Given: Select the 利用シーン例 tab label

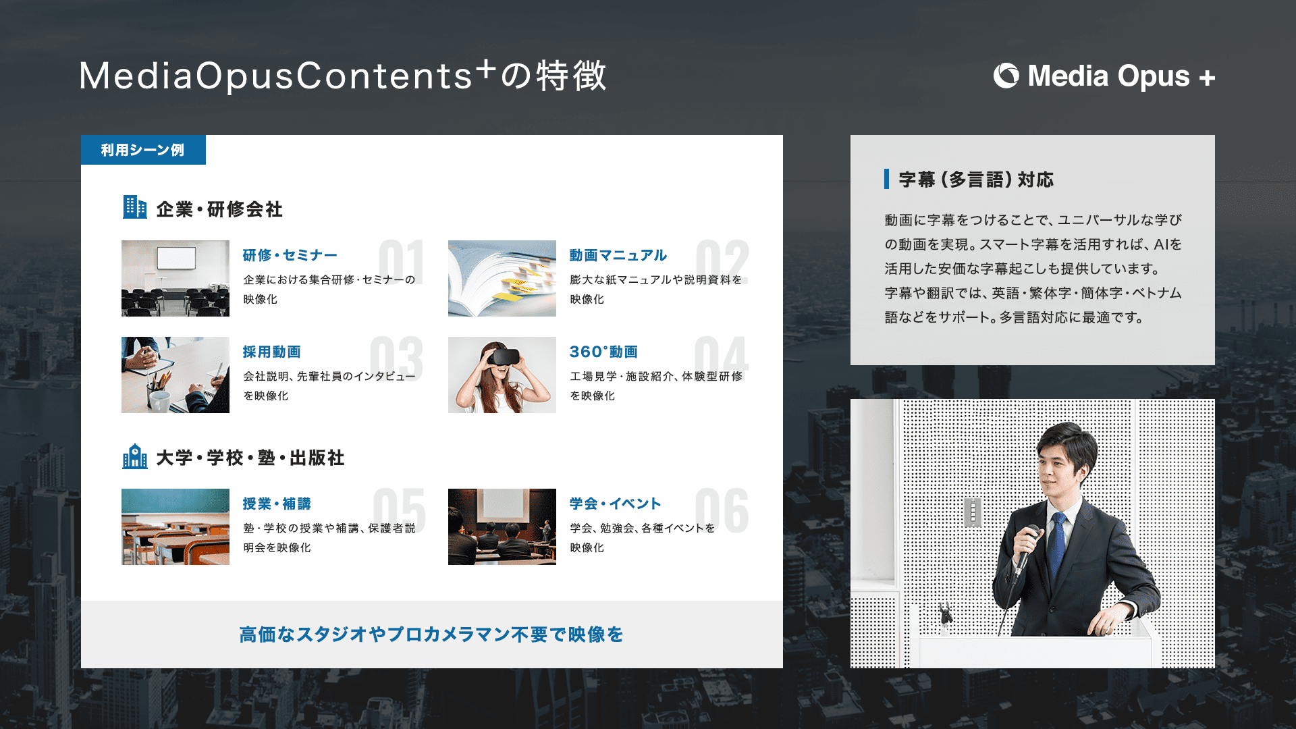Looking at the screenshot, I should tap(143, 150).
